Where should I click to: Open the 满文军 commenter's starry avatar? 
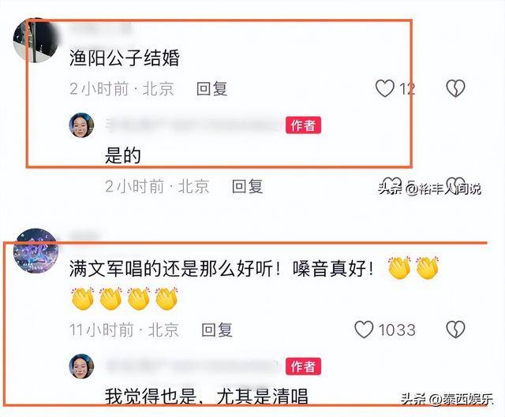coord(36,251)
